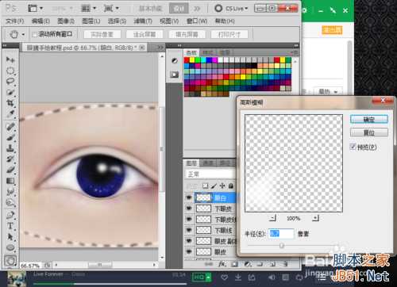
Task: Expand hidden document tabs >> arrow
Action: [160, 48]
